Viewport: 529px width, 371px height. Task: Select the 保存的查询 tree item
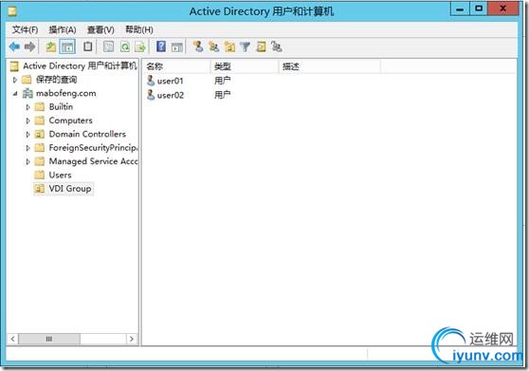click(56, 80)
